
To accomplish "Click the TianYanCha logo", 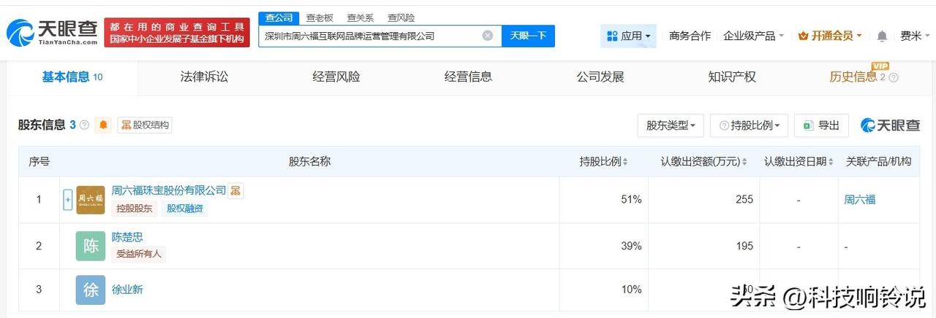I will tap(52, 32).
